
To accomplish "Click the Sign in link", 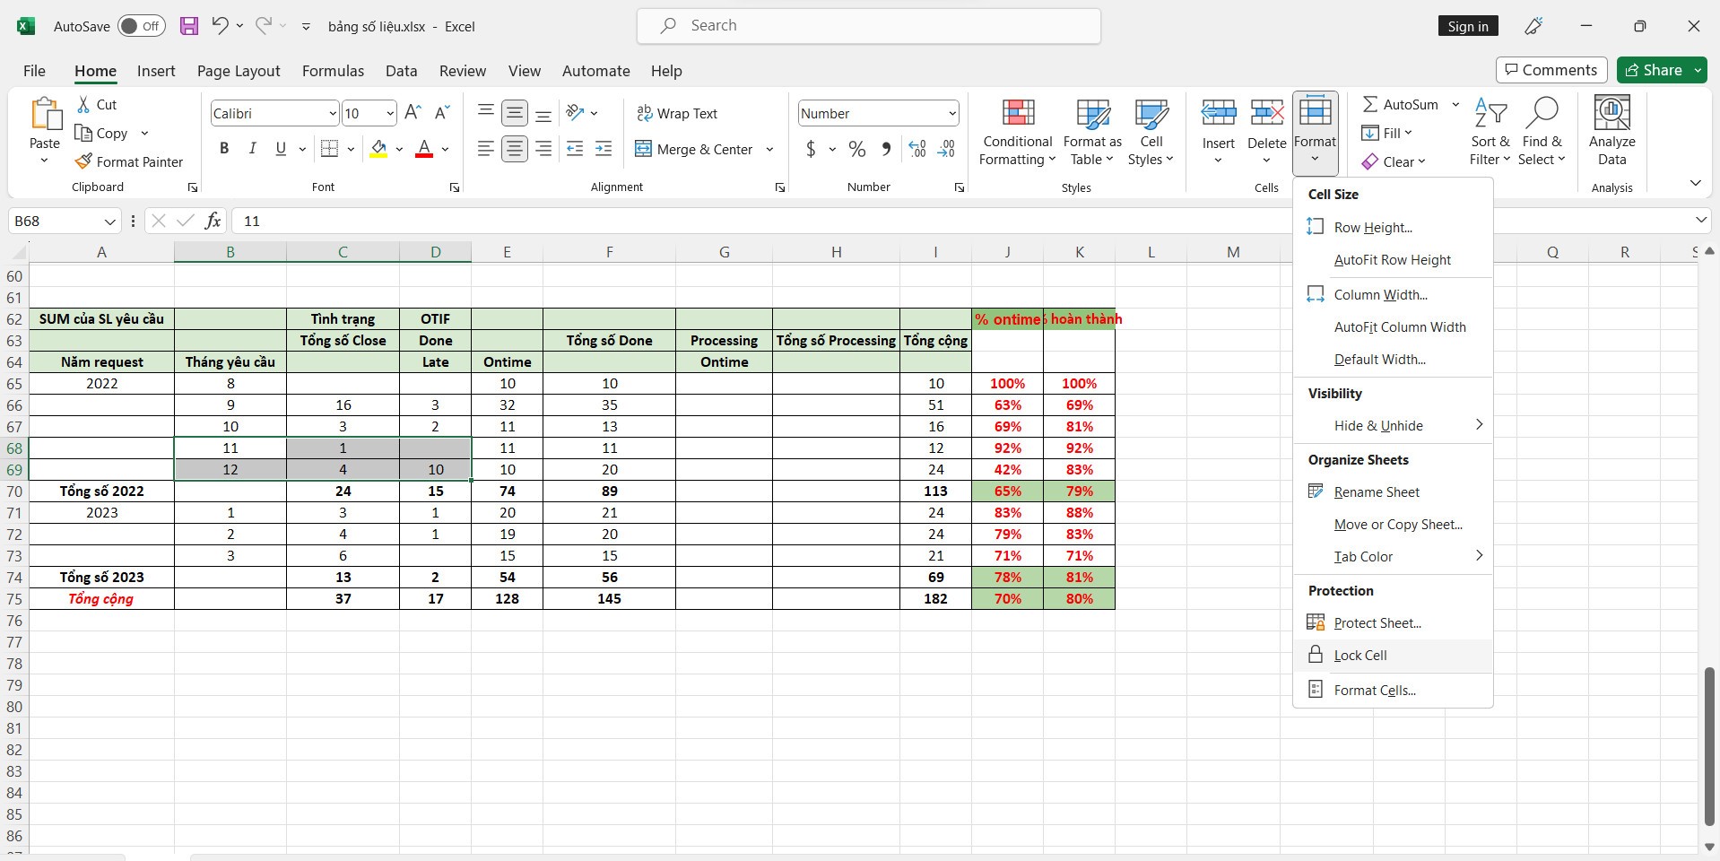I will click(x=1467, y=26).
